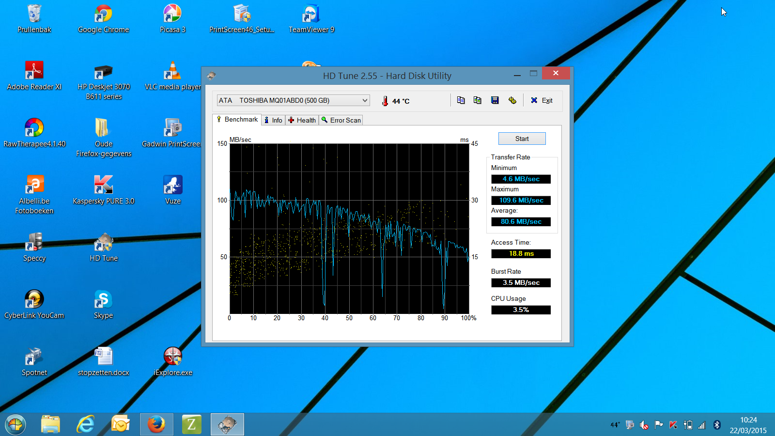The image size is (775, 436).
Task: Open the TOSHIBA MQ01ABD0 drive dropdown
Action: point(293,100)
